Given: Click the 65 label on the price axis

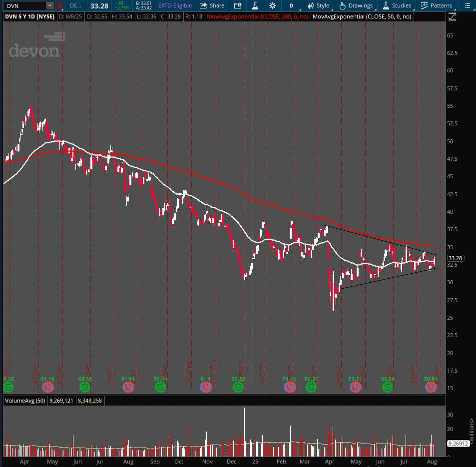Looking at the screenshot, I should pyautogui.click(x=450, y=35).
